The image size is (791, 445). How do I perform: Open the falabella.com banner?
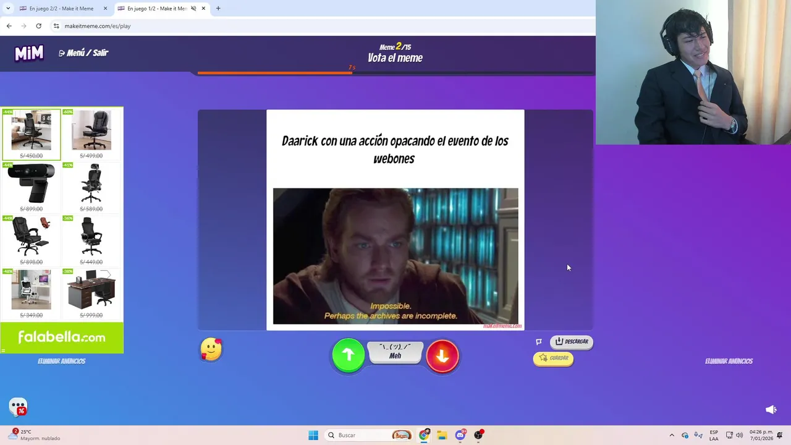point(62,337)
